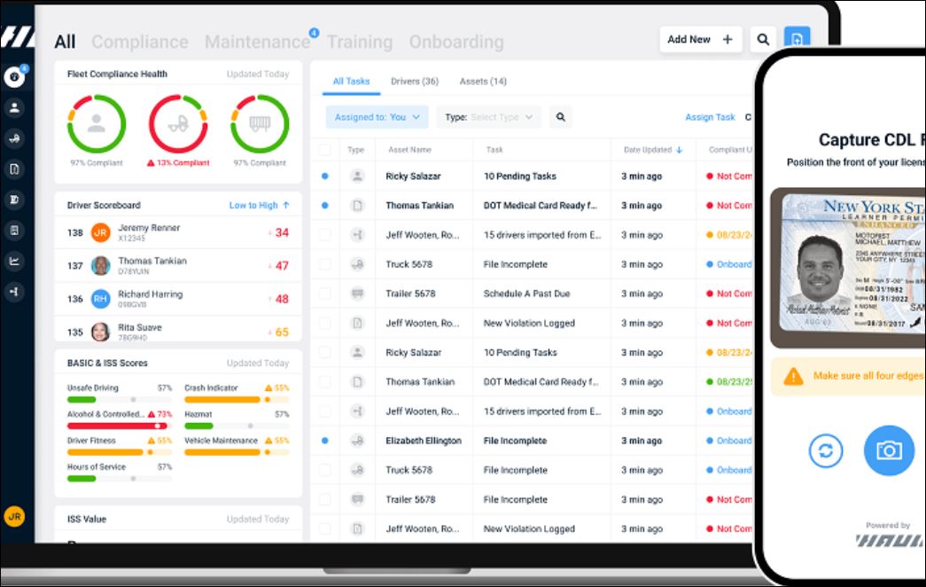The height and width of the screenshot is (587, 926).
Task: Click the search icon next to Type filter
Action: pyautogui.click(x=560, y=117)
